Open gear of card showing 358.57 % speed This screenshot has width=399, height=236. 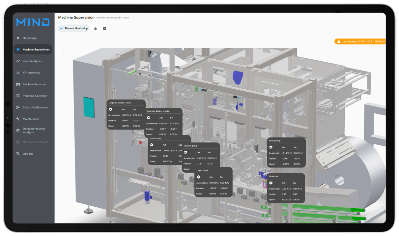pos(152,145)
